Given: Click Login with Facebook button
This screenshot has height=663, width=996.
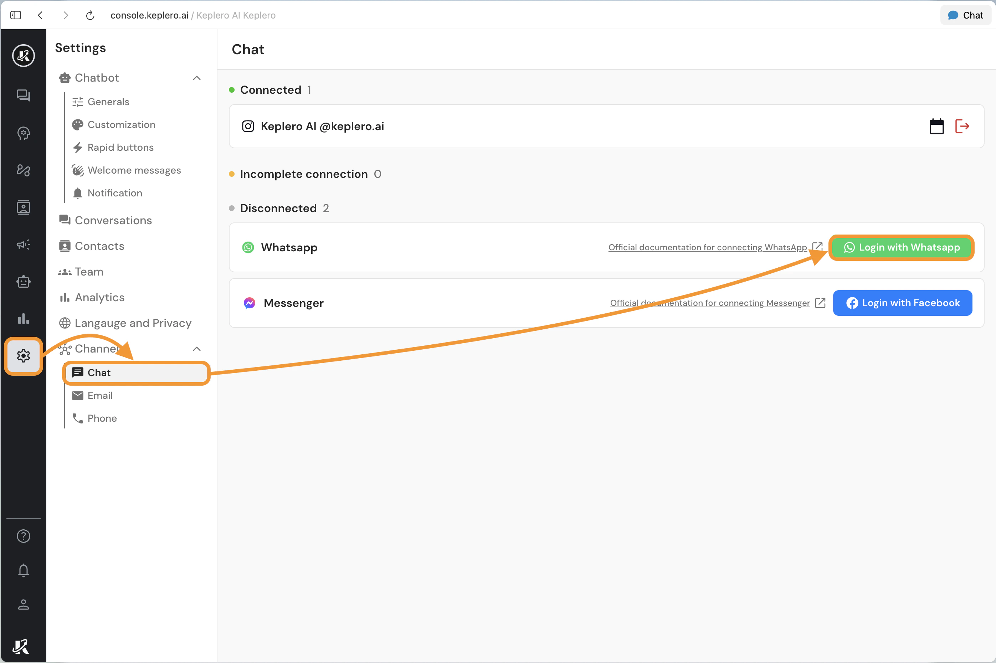Looking at the screenshot, I should click(x=902, y=303).
